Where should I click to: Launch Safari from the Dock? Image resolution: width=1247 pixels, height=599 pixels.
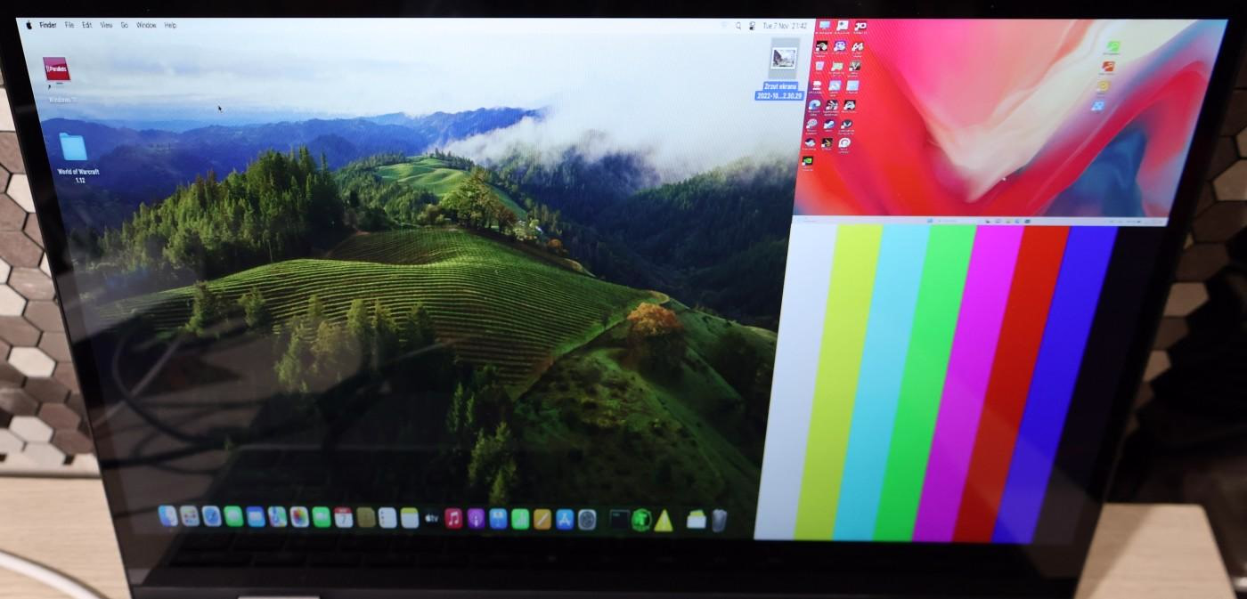pyautogui.click(x=211, y=516)
